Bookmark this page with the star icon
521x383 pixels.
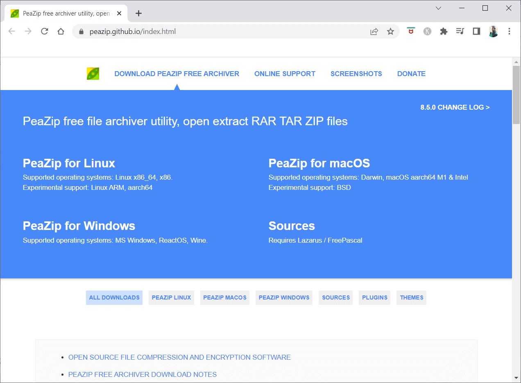tap(390, 32)
